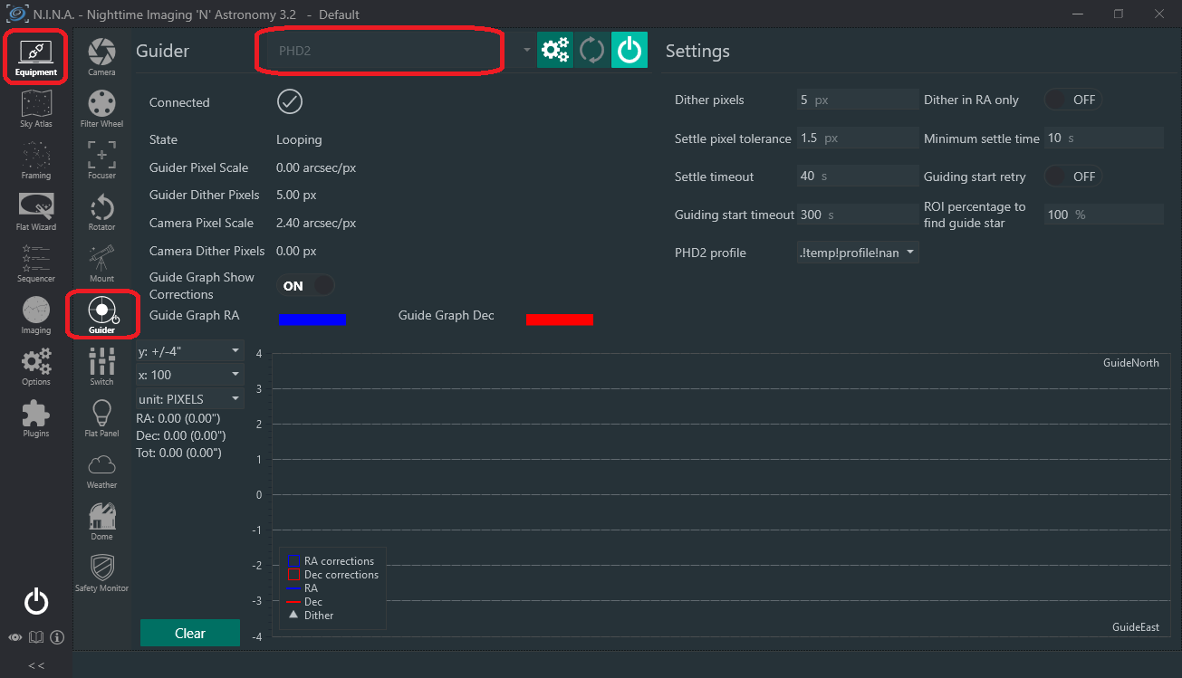
Task: Pick the Guide Graph RA blue color
Action: [x=312, y=319]
